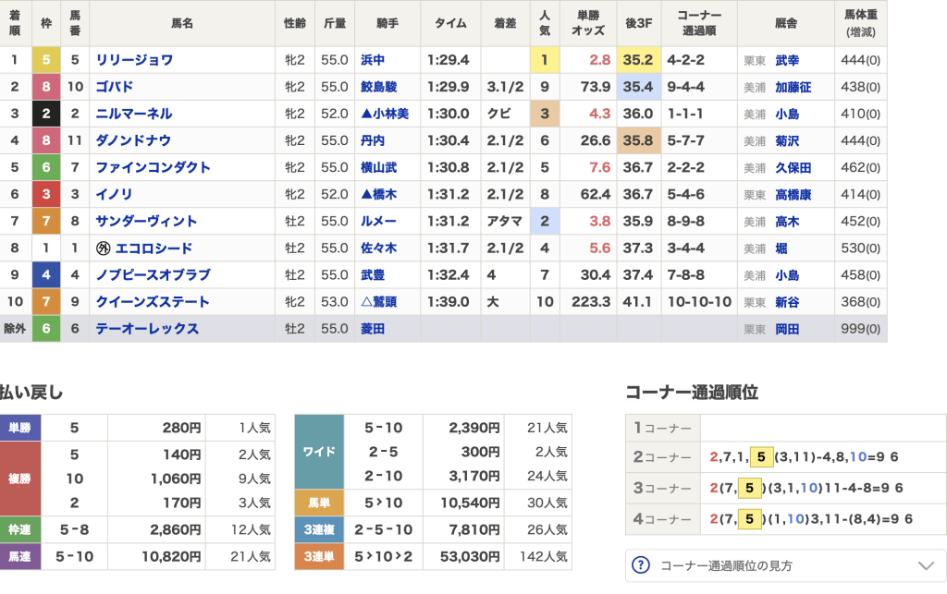This screenshot has height=594, width=947.
Task: Click the 3連複 payout label
Action: click(319, 529)
